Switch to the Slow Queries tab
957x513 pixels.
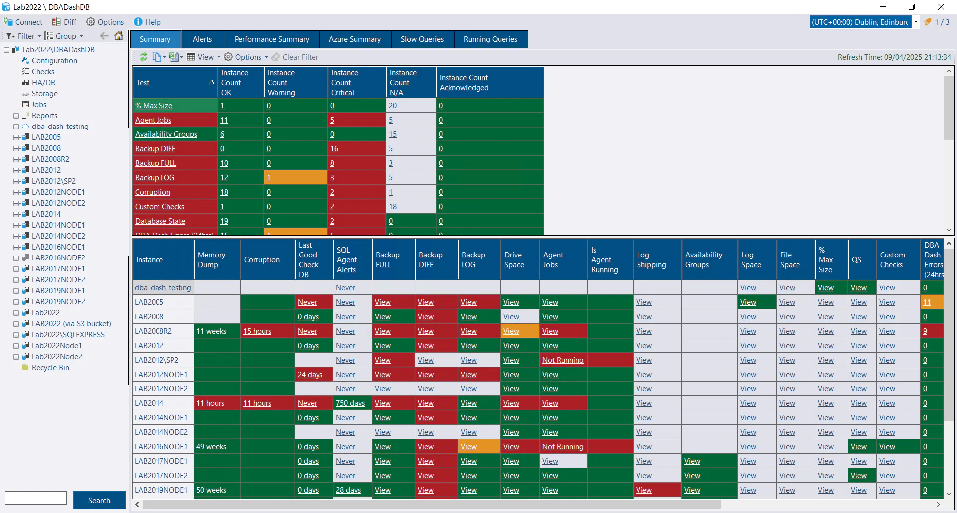[x=422, y=39]
